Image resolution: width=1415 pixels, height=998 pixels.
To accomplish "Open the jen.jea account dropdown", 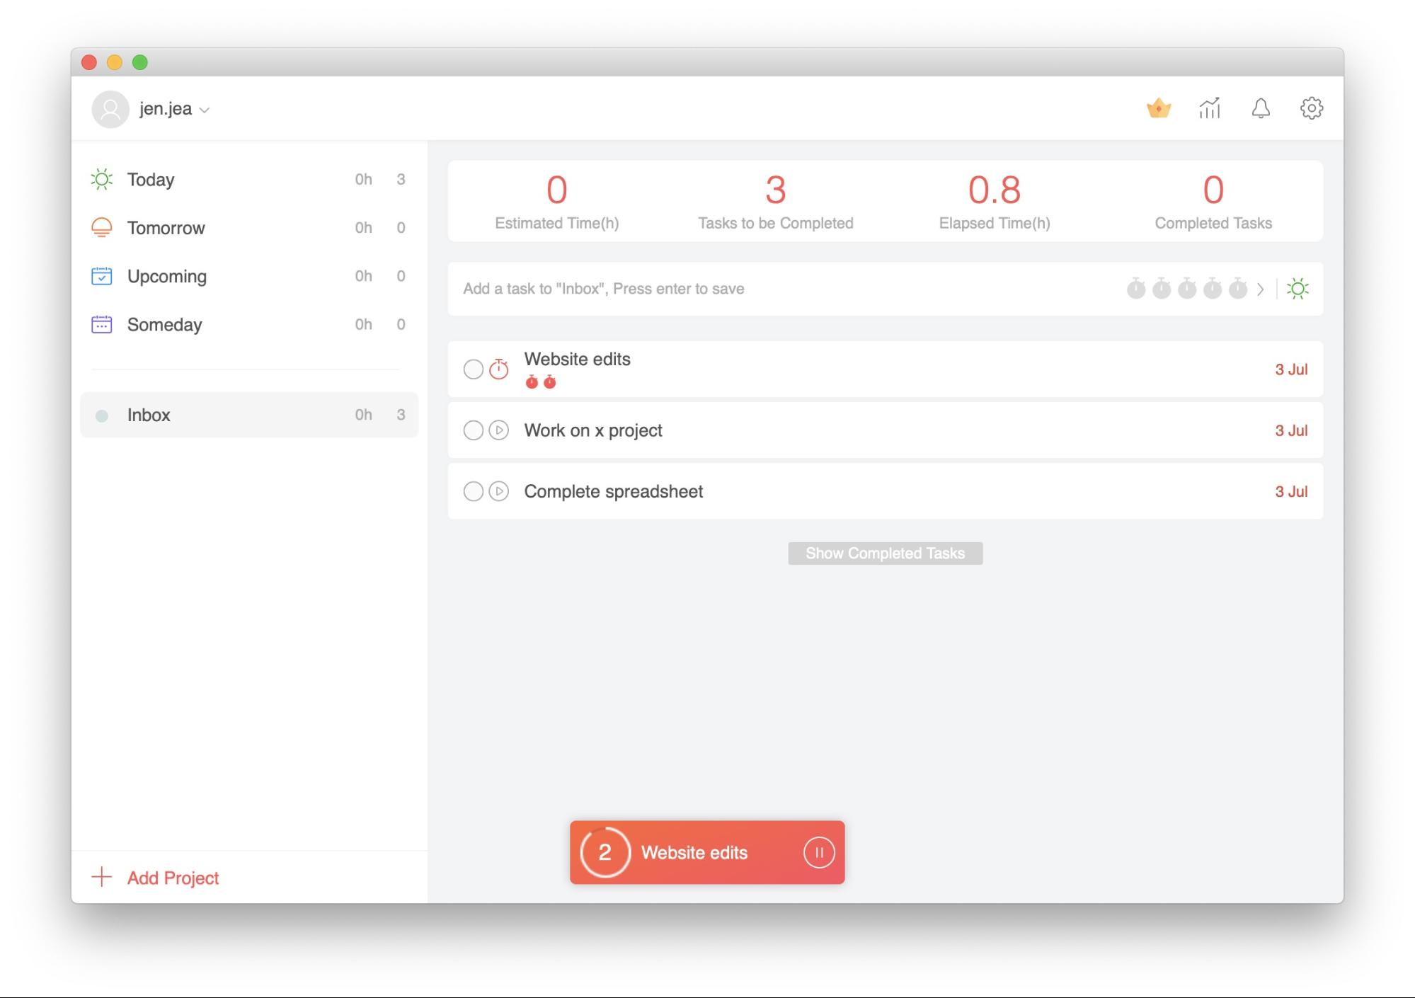I will point(173,109).
